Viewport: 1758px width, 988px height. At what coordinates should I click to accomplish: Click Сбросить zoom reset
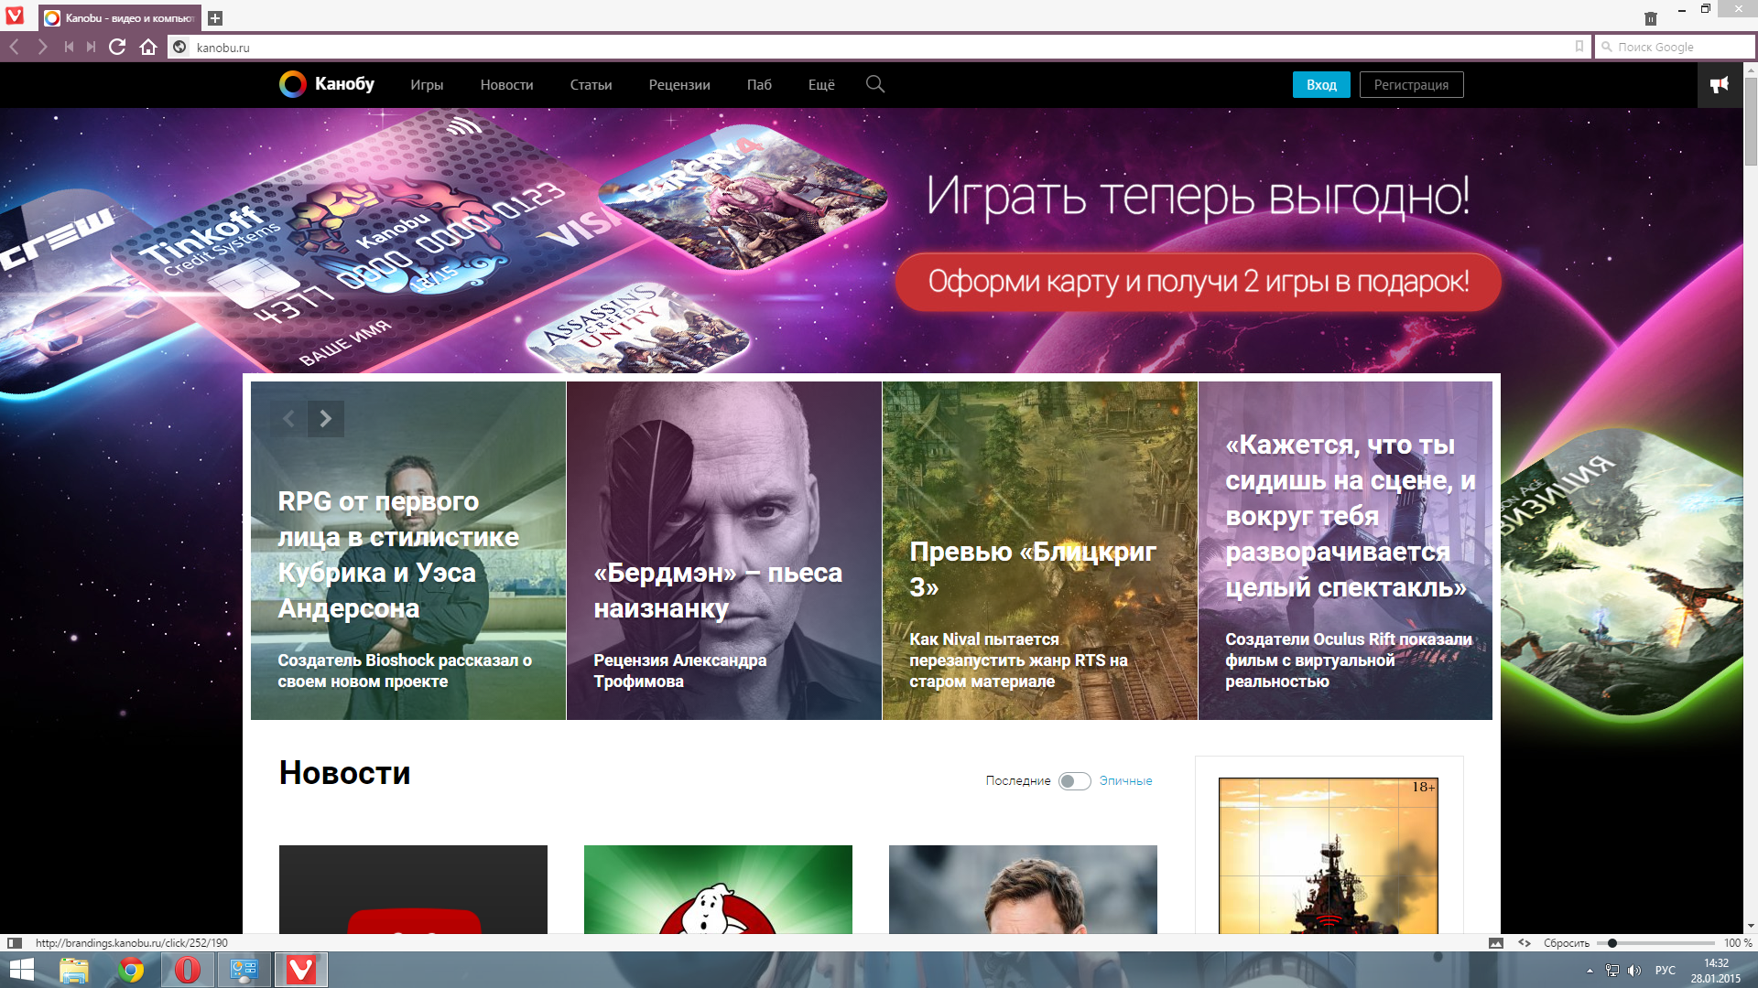click(x=1566, y=943)
